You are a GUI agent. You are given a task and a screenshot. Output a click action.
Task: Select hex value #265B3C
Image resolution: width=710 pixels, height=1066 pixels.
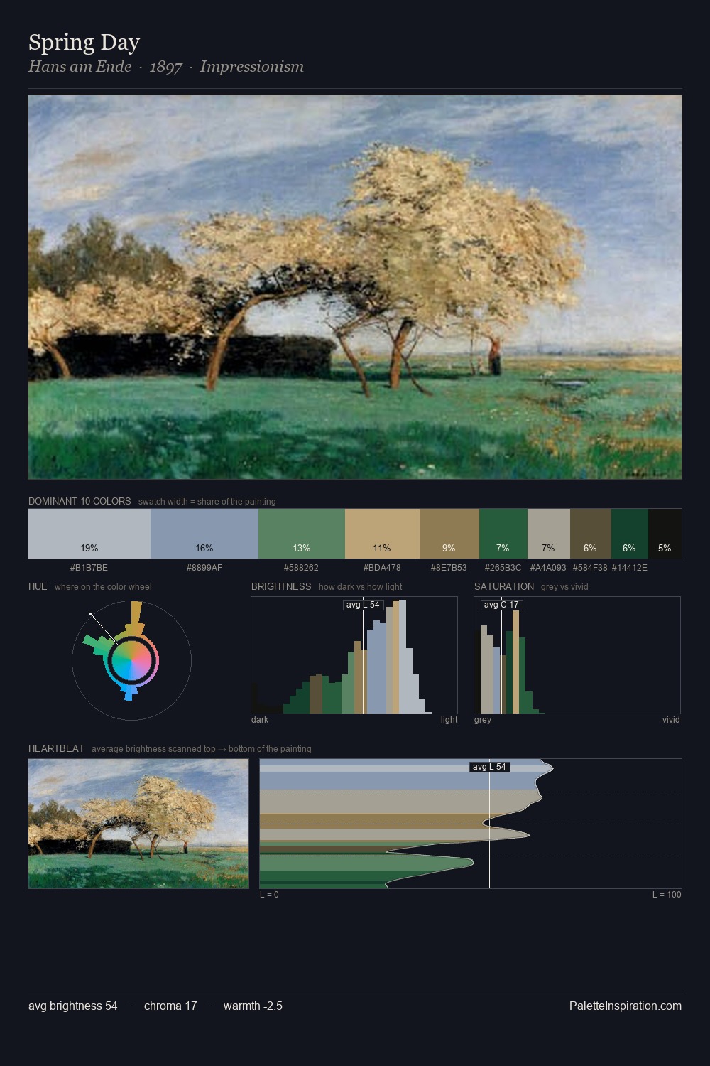click(x=503, y=568)
